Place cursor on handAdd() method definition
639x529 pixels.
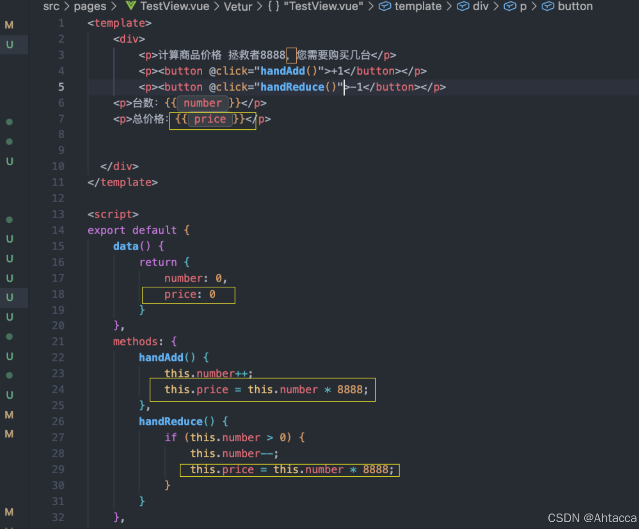point(167,358)
